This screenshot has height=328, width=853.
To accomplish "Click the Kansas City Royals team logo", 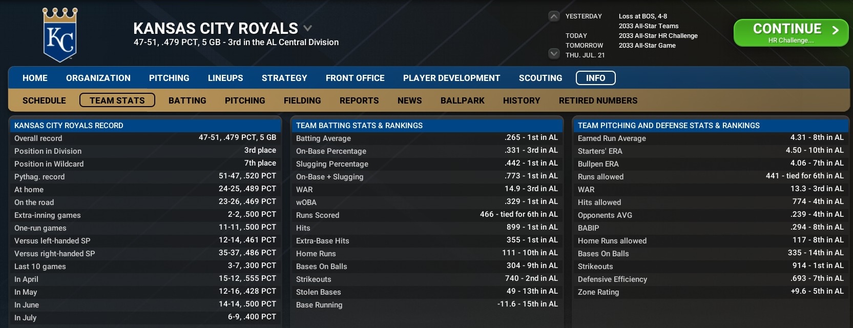I will 60,35.
